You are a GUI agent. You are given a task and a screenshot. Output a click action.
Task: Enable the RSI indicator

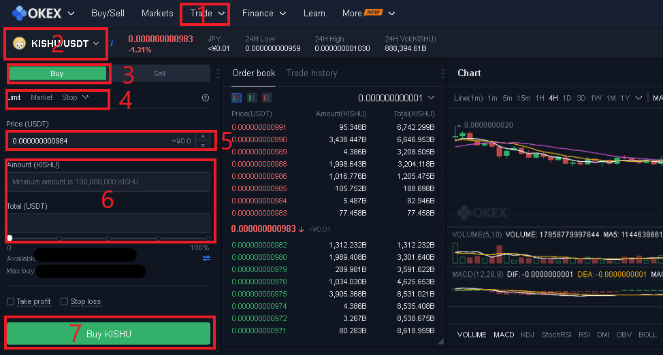[x=584, y=335]
